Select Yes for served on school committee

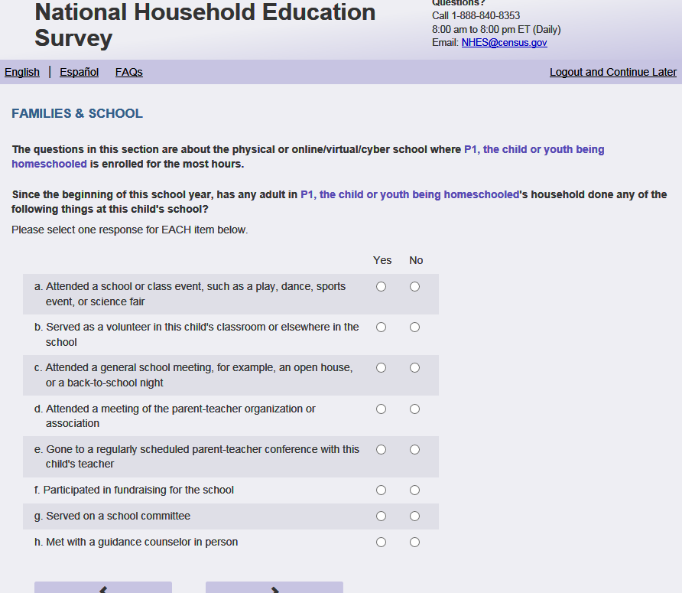pos(382,516)
